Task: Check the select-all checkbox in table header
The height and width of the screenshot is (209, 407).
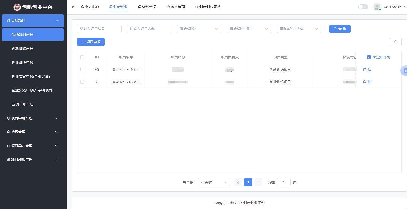Action: 82,57
